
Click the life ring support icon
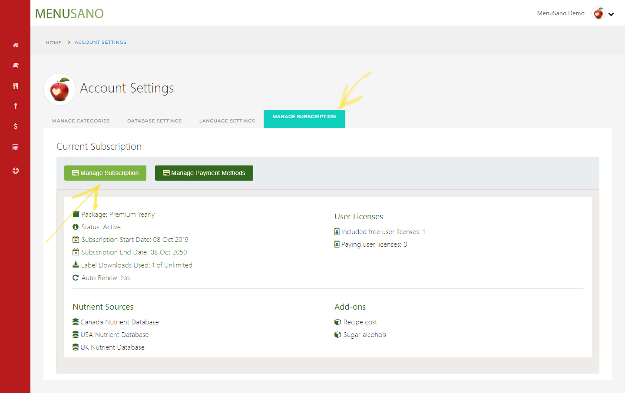click(x=16, y=171)
